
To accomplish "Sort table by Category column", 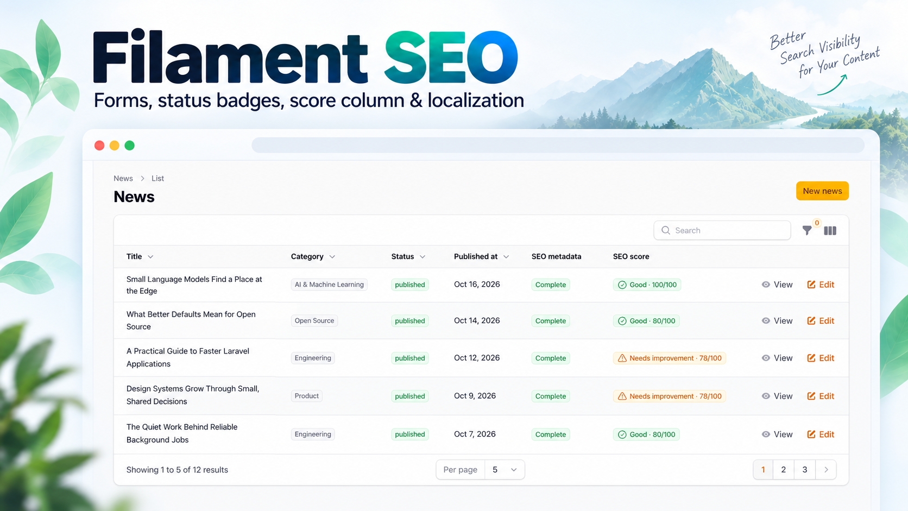I will tap(313, 256).
